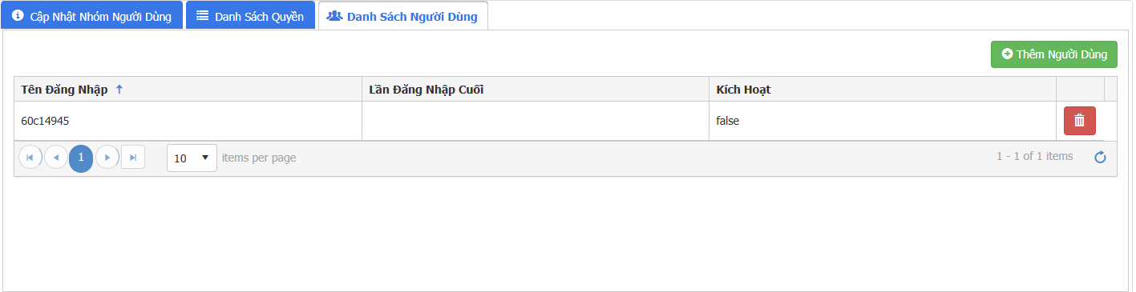1136x292 pixels.
Task: Click the empty last login cell
Action: tap(535, 121)
